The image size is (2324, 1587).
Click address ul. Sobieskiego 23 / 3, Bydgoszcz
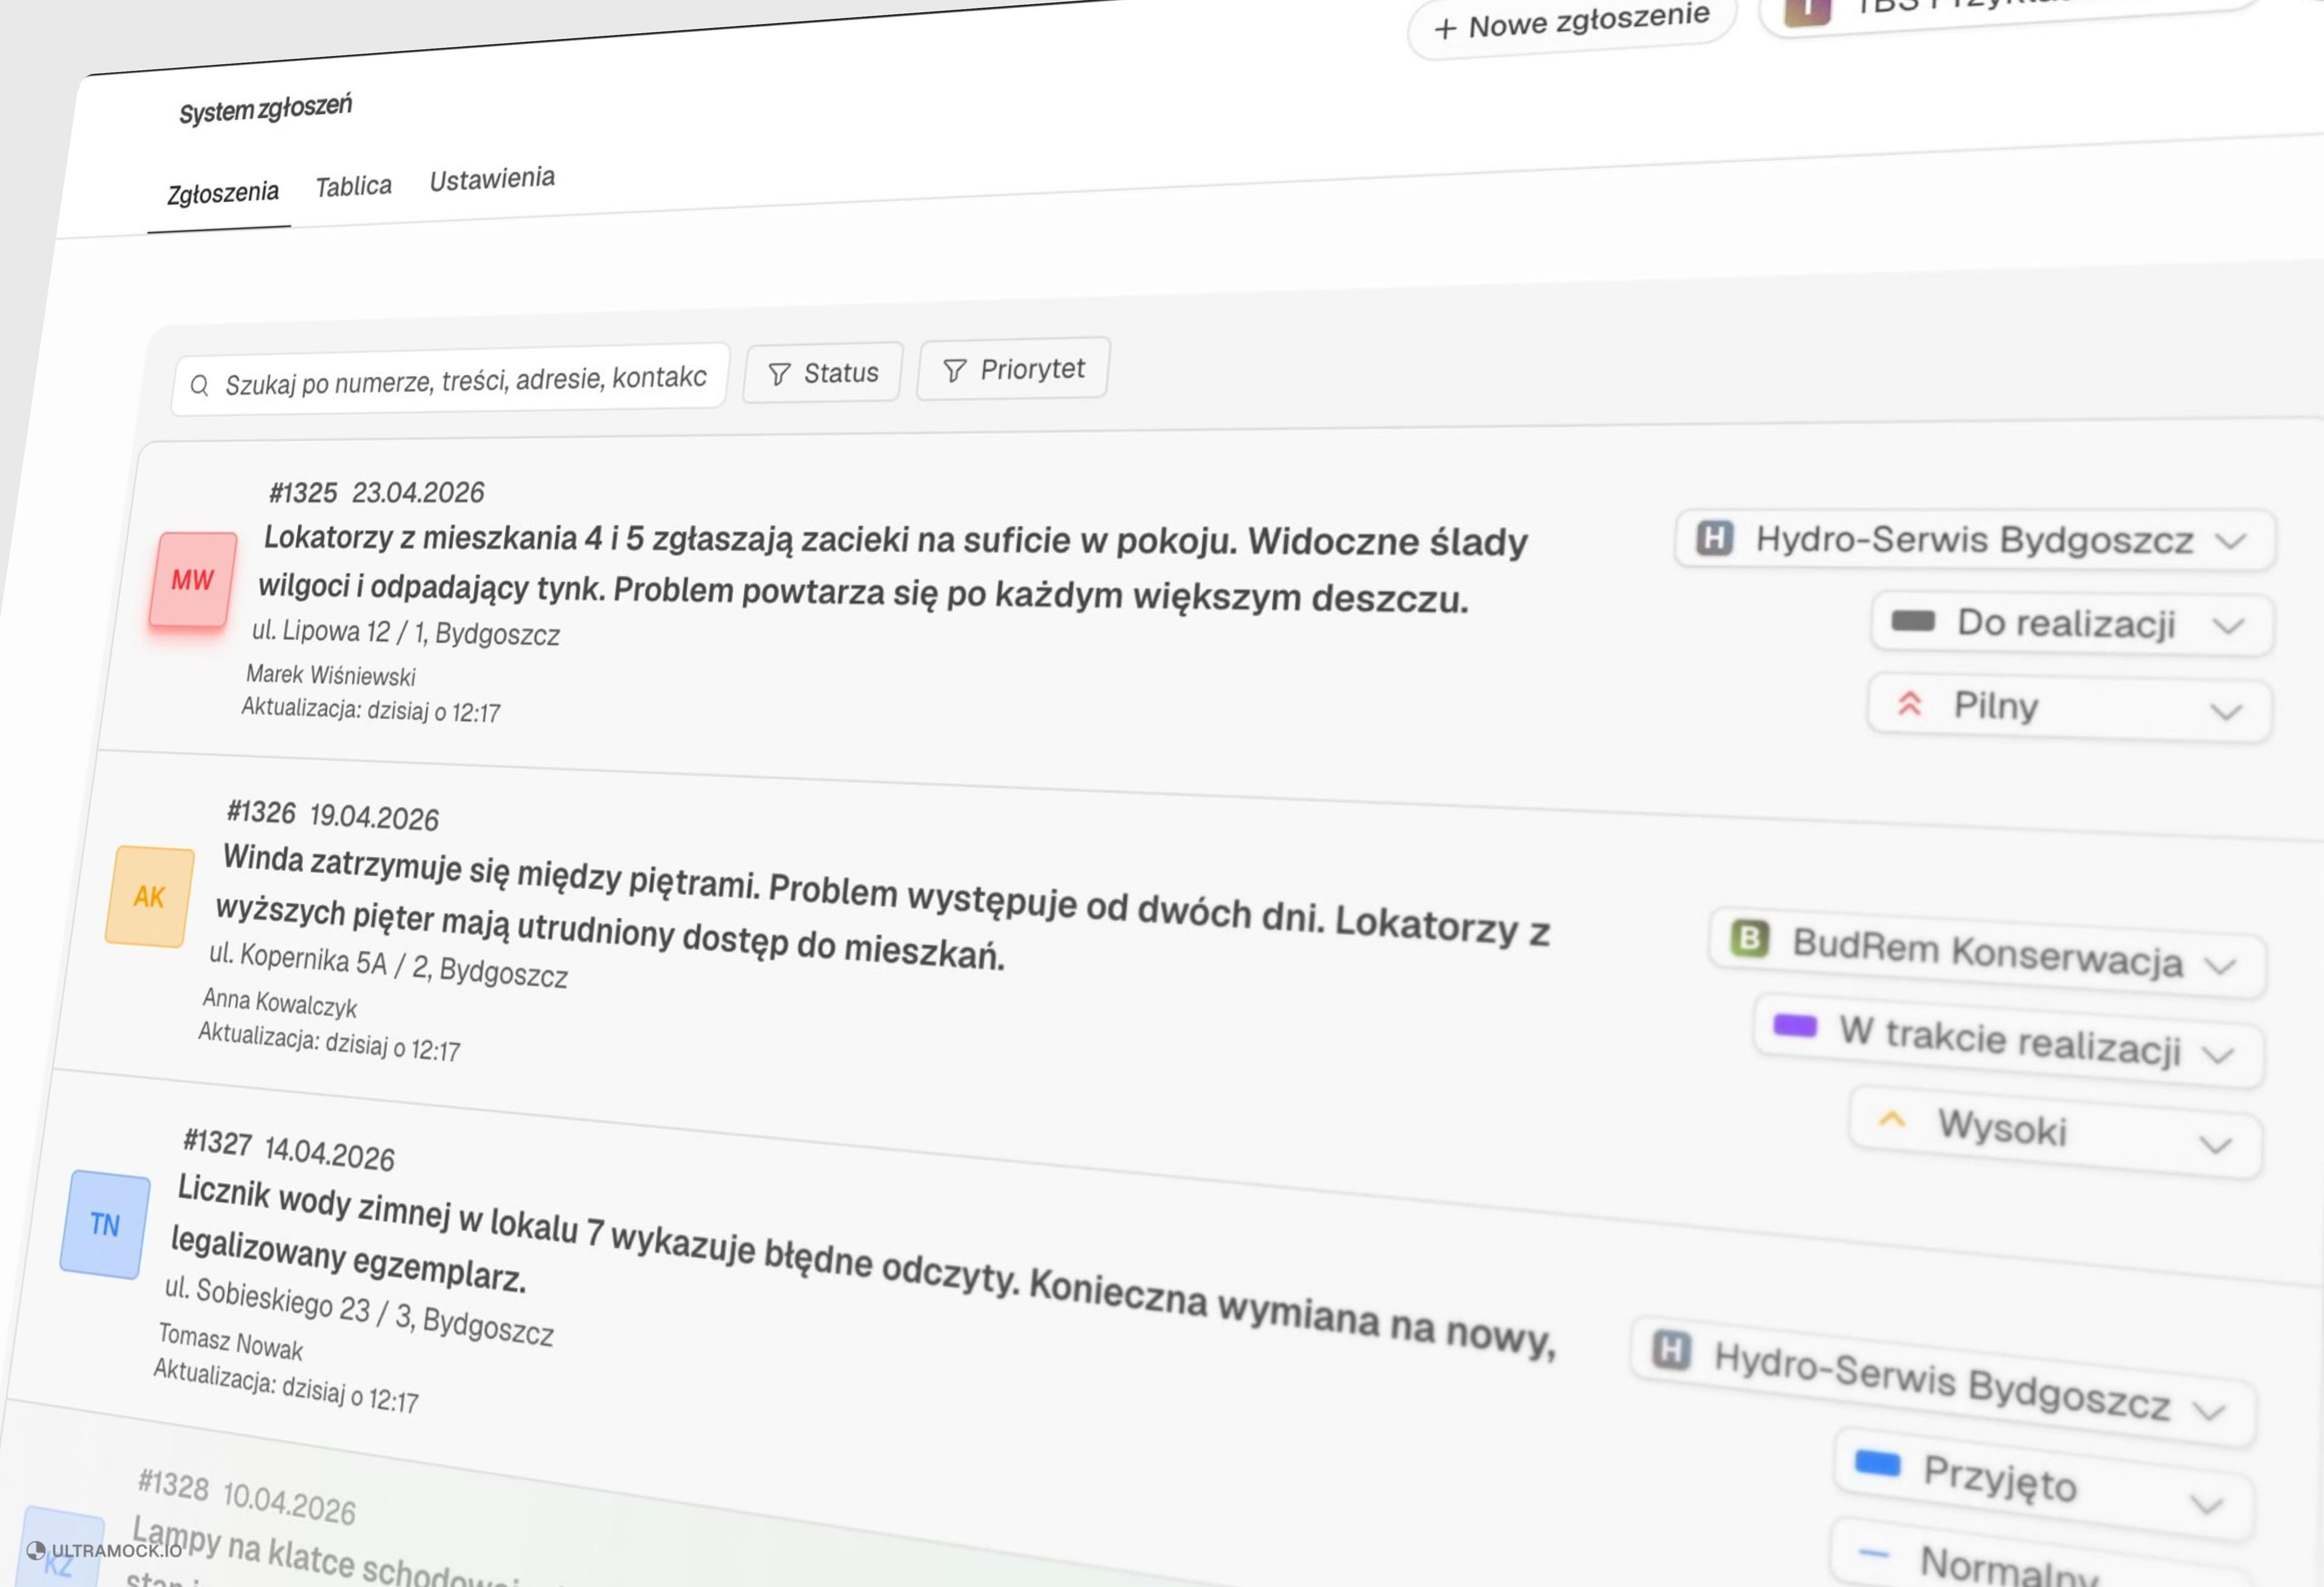pos(359,1310)
